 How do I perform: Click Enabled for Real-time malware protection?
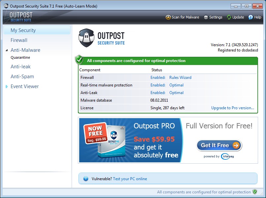click(x=158, y=85)
